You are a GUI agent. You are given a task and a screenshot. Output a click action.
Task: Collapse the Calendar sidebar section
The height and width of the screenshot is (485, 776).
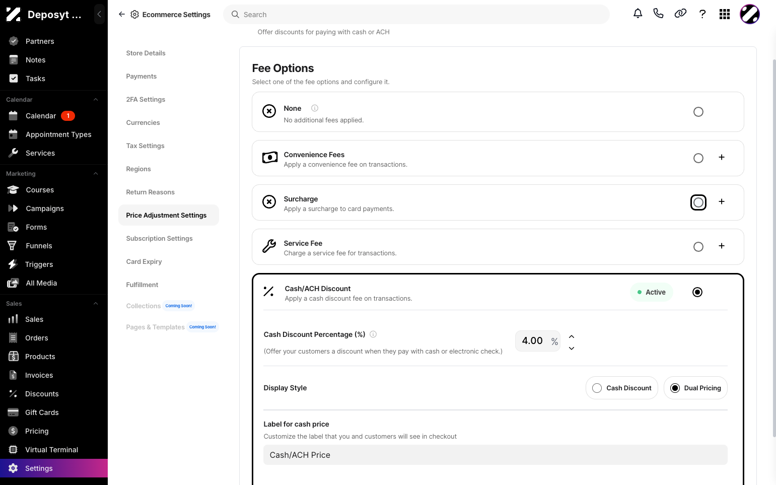(x=96, y=100)
